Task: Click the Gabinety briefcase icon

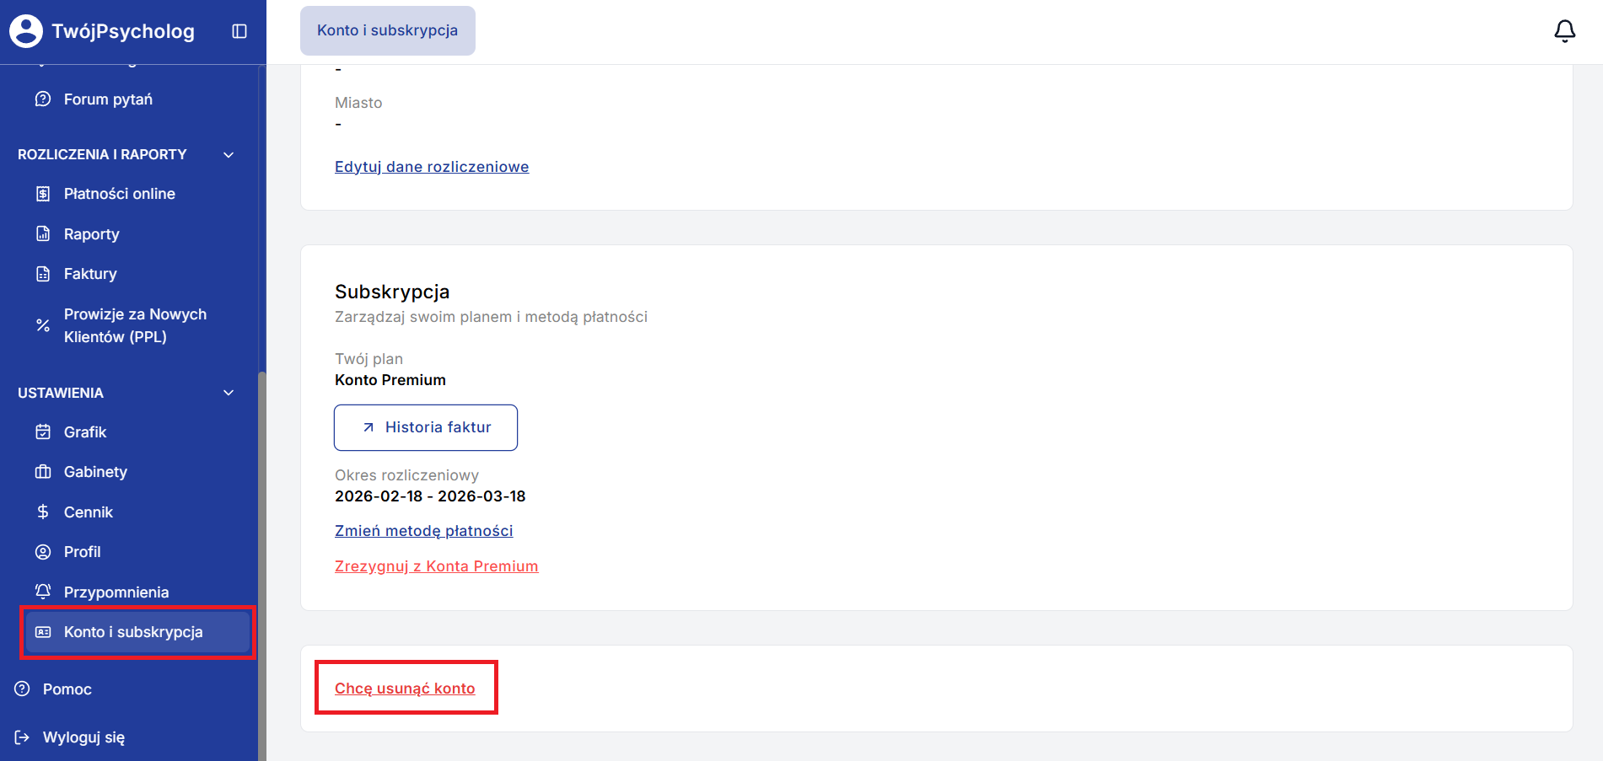Action: coord(43,472)
